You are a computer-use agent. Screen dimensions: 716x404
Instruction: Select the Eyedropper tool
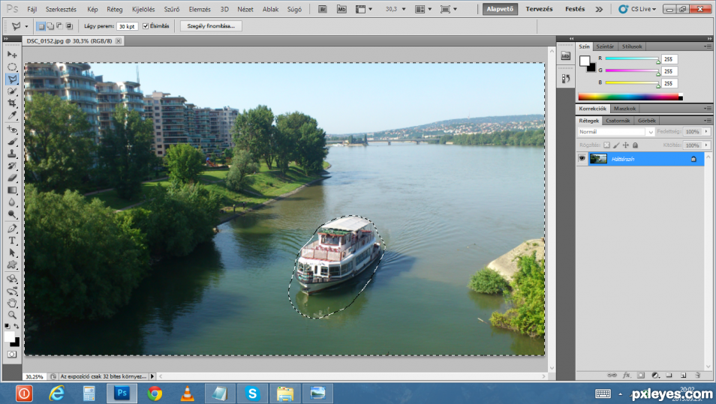point(12,115)
